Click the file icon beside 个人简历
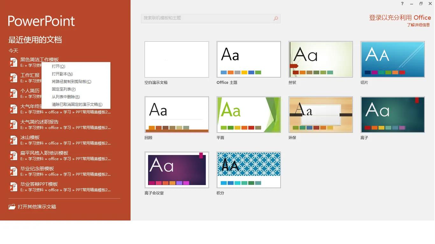The image size is (435, 244). point(13,93)
